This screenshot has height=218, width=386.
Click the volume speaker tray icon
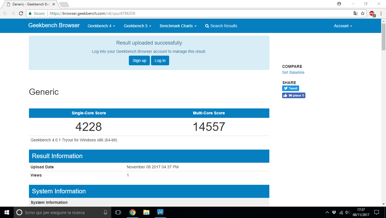point(348,212)
